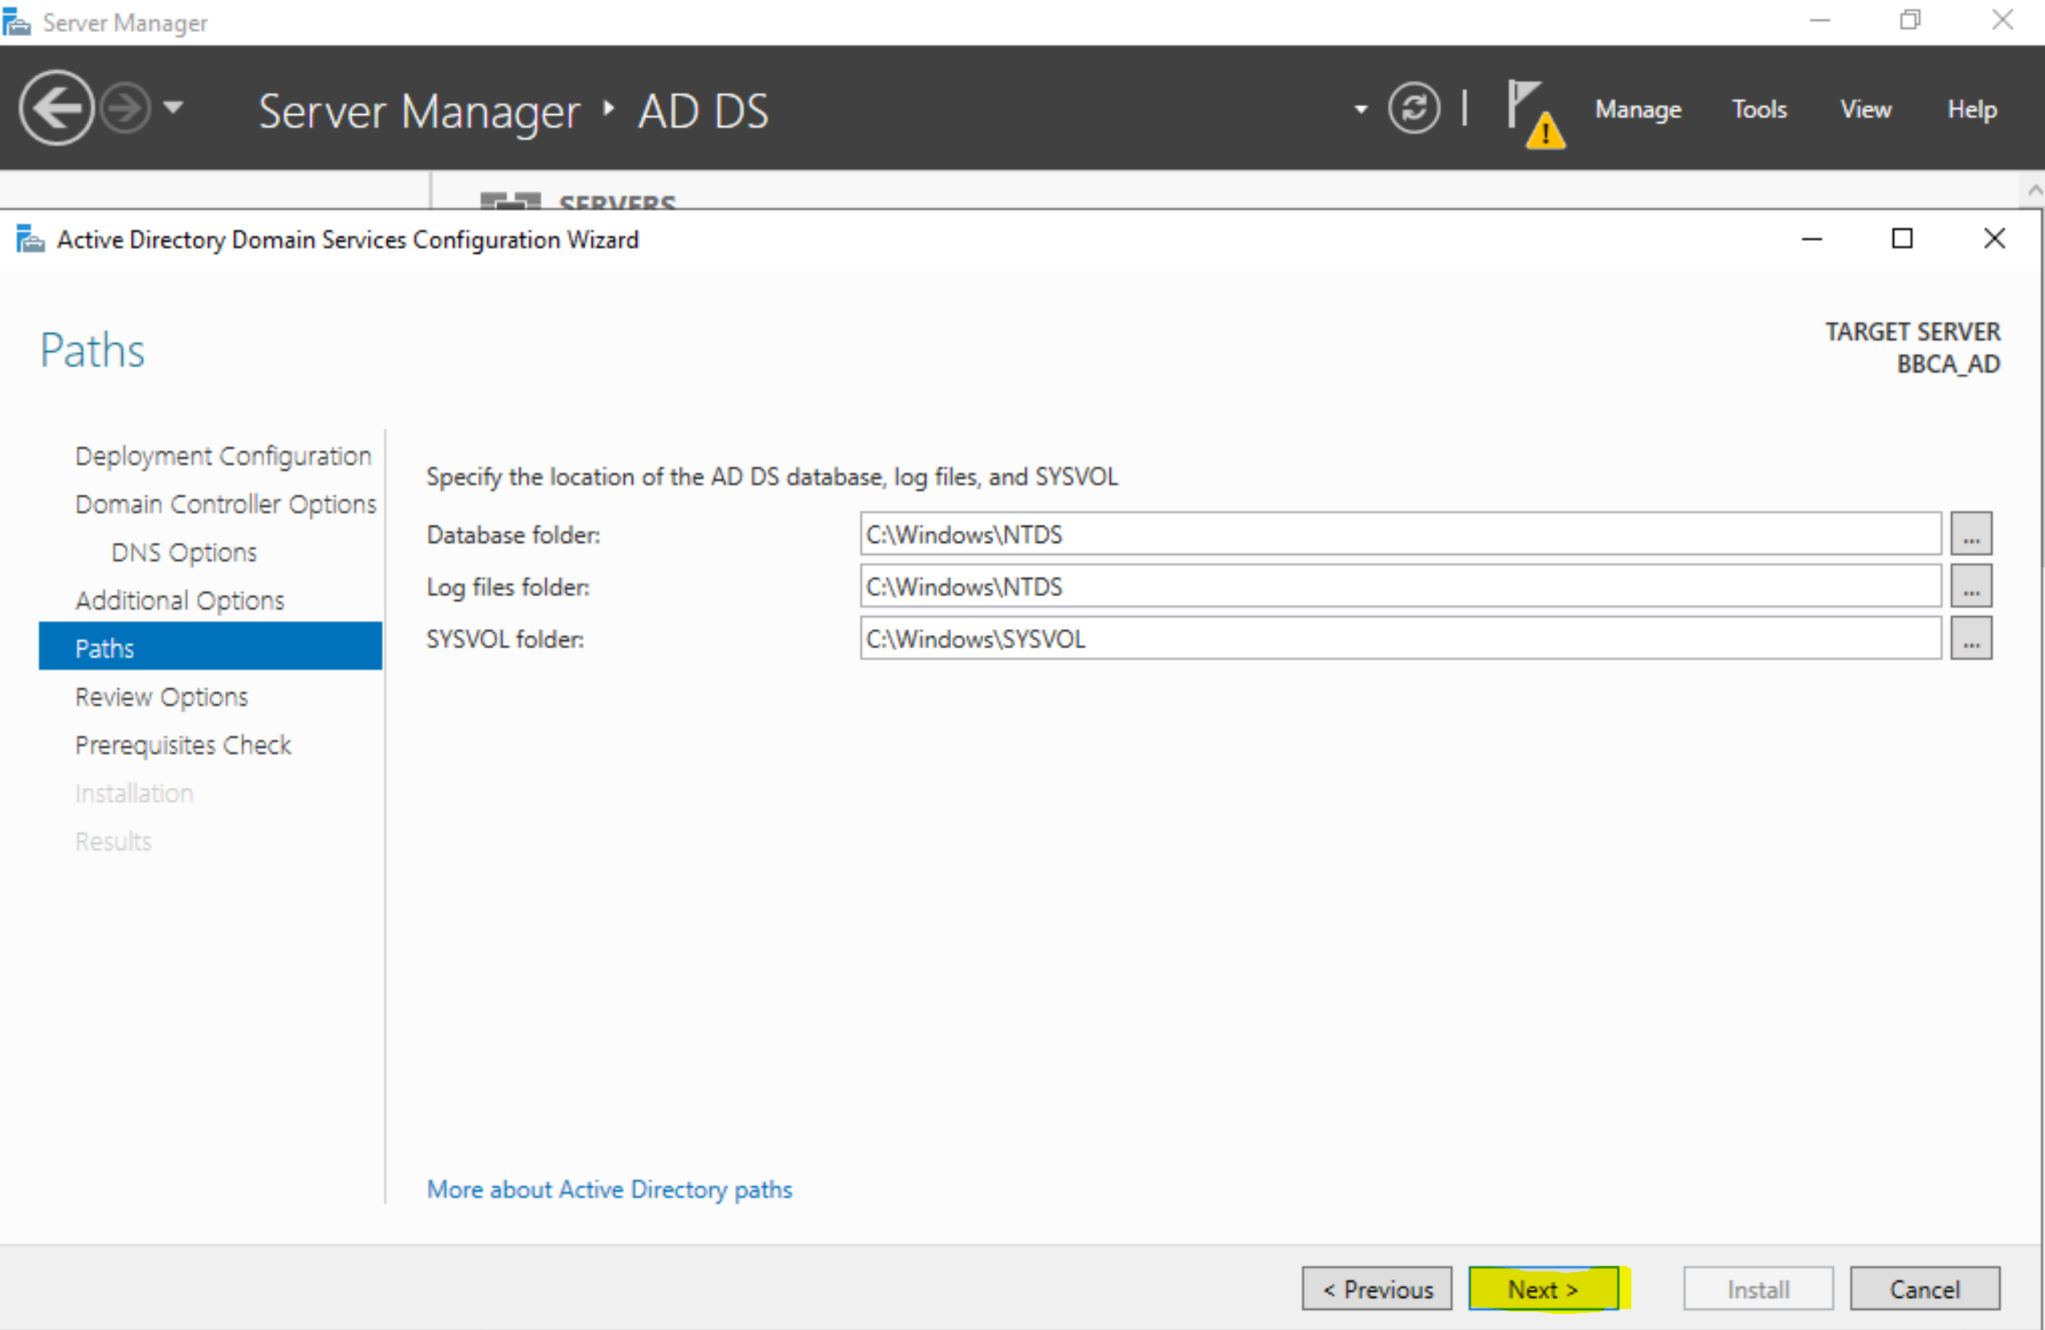Click the Next button
Screen dimensions: 2045x1330
tap(1544, 1289)
